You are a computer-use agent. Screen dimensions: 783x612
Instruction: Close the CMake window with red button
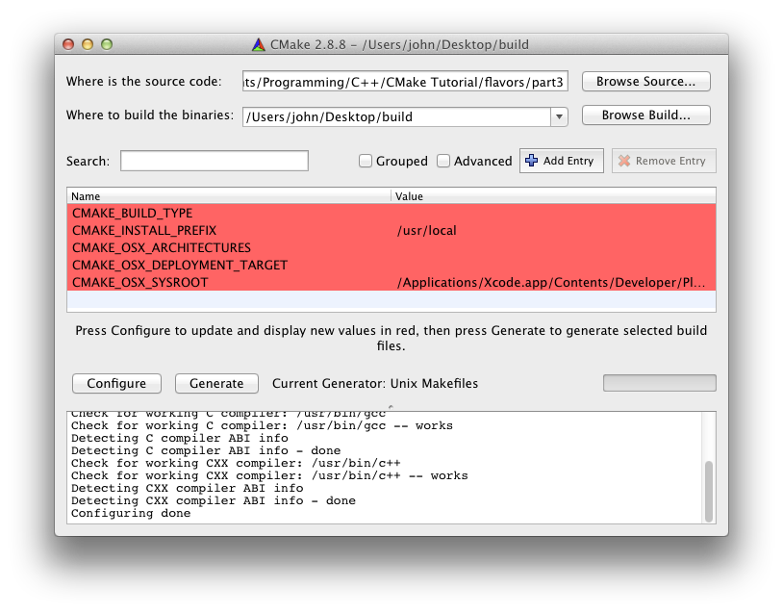(x=68, y=44)
